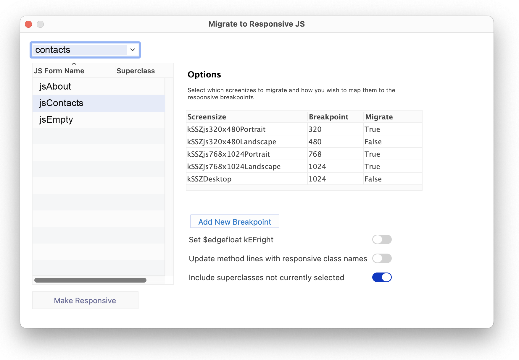
Task: Click breakpoint value 320
Action: (336, 129)
